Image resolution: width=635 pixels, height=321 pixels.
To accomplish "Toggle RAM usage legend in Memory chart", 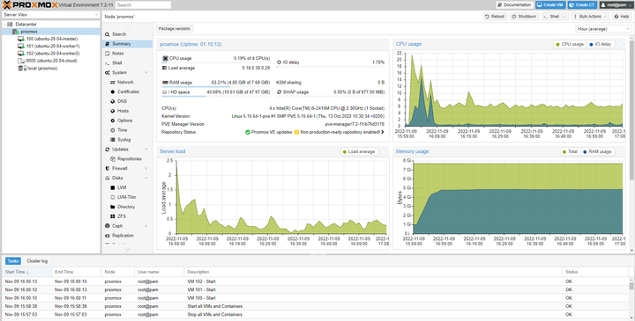I will click(597, 151).
